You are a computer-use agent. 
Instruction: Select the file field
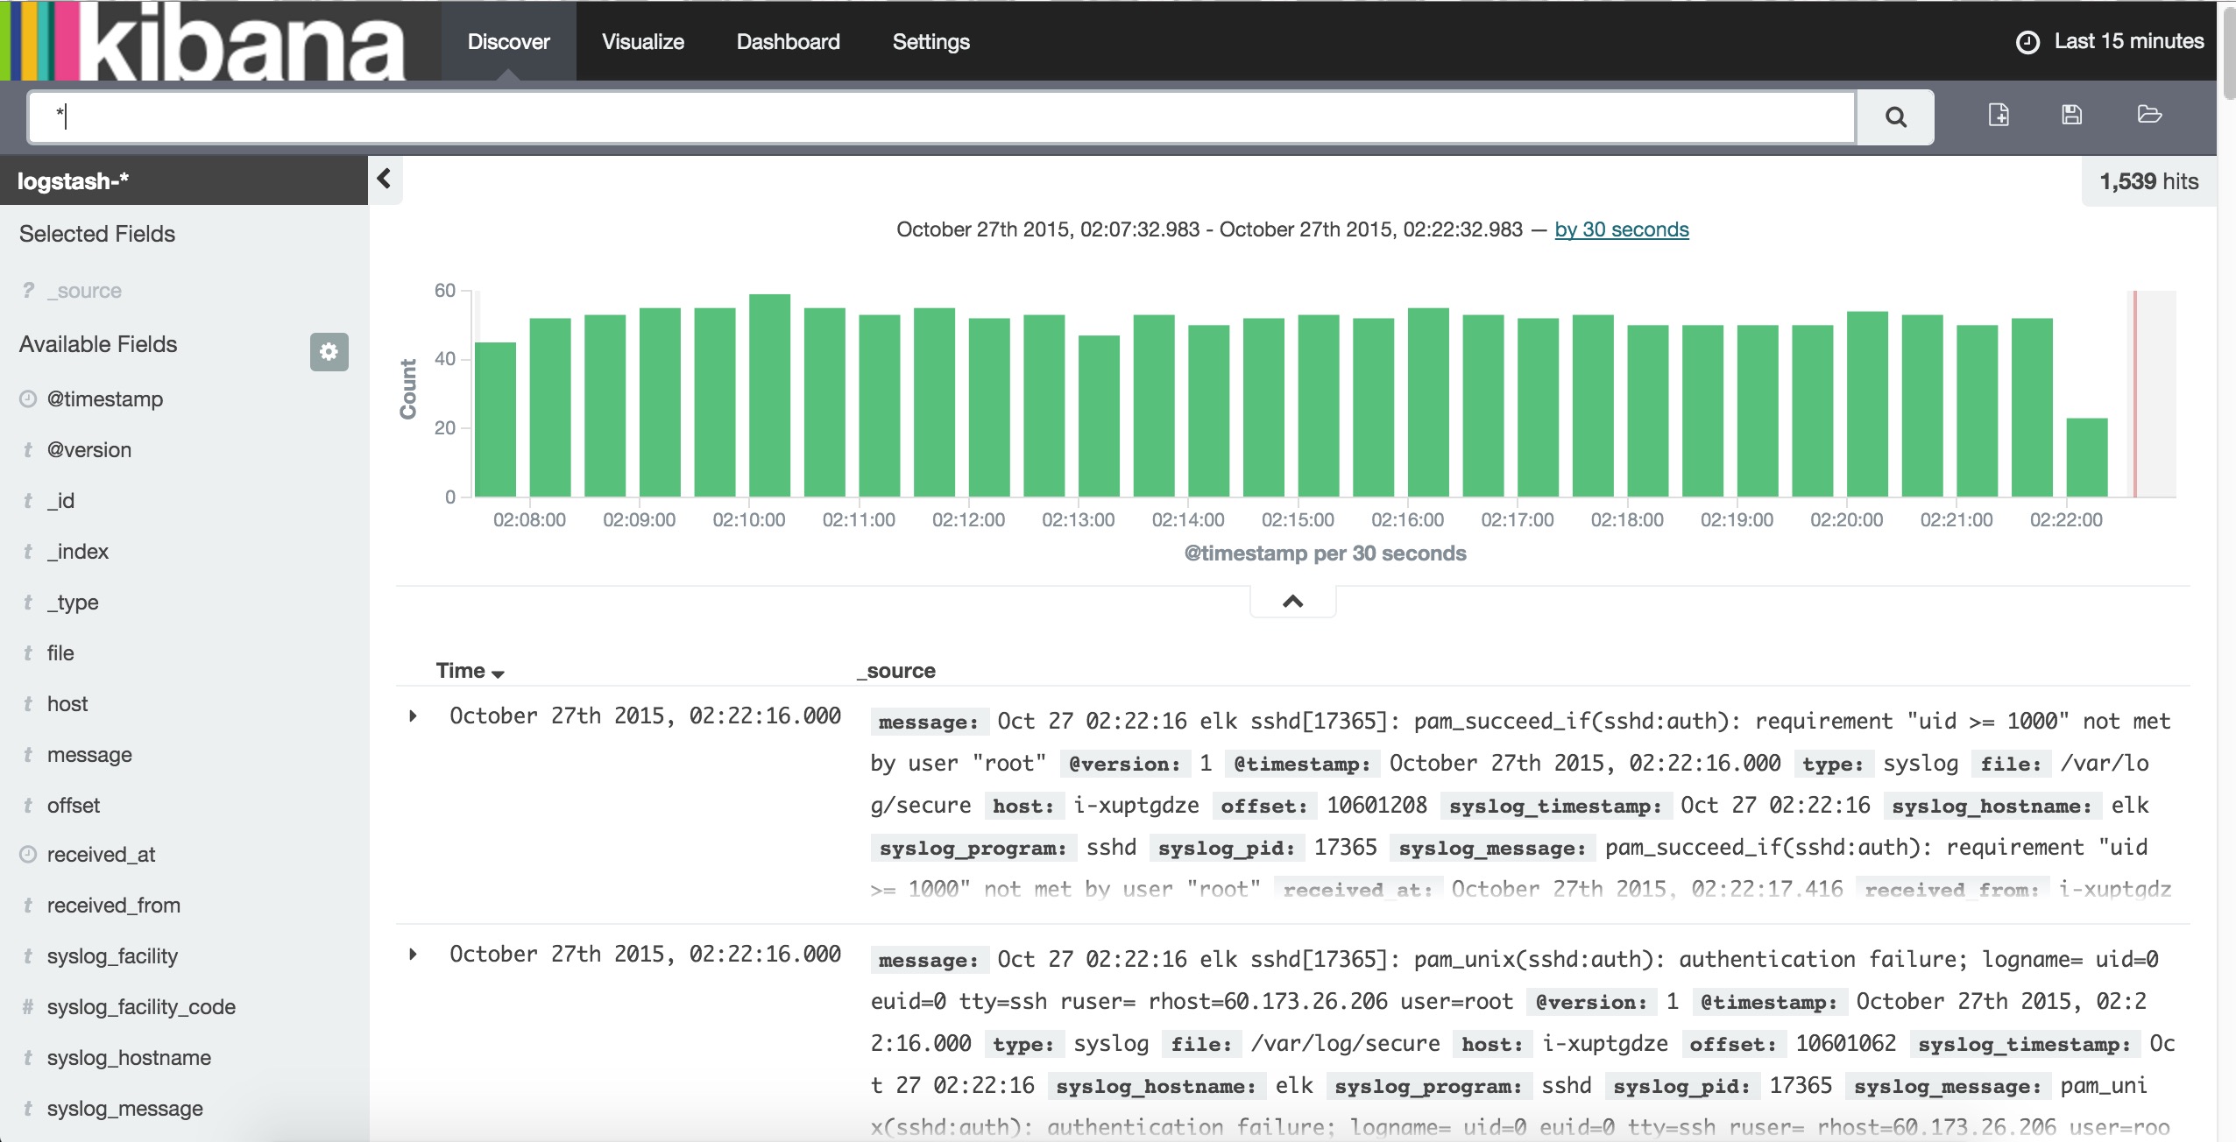[60, 653]
